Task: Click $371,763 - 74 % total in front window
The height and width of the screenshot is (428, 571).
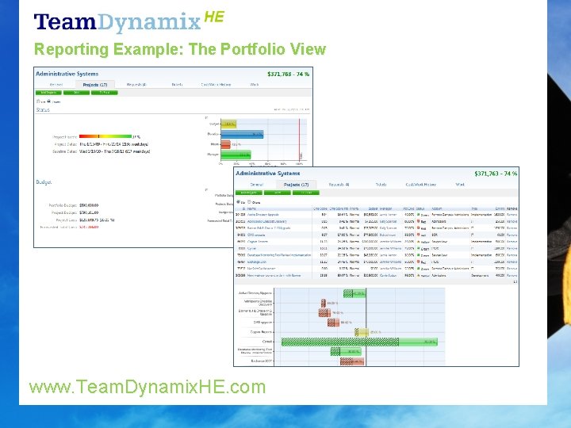Action: tap(496, 174)
